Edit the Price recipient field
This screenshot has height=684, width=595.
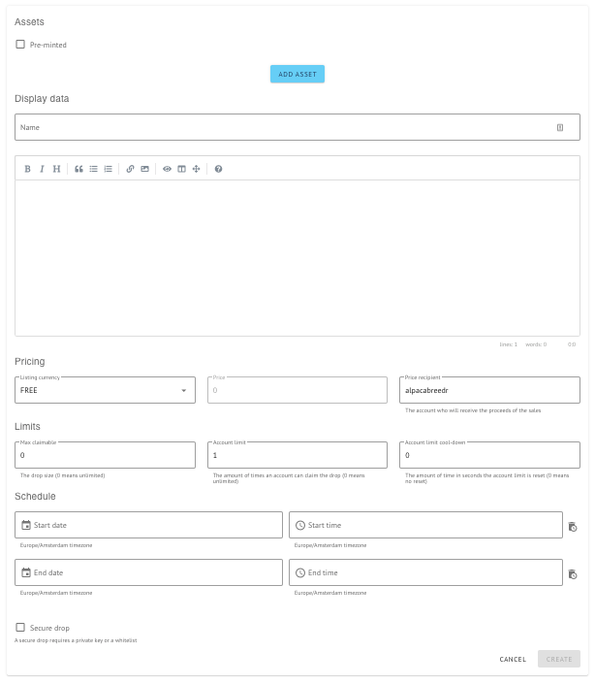[x=489, y=390]
